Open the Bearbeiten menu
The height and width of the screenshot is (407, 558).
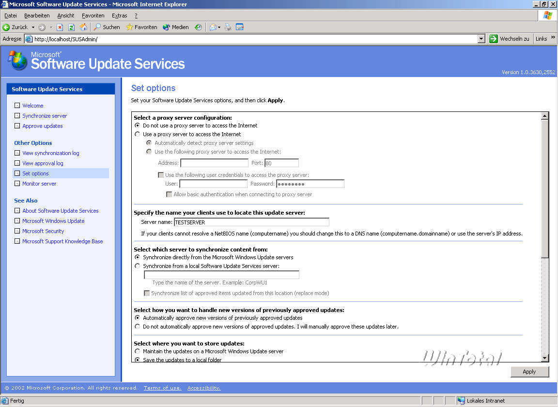point(37,16)
